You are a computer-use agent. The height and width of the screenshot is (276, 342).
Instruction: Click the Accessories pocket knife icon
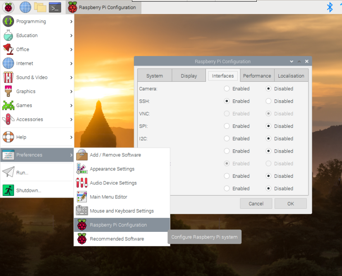click(8, 119)
